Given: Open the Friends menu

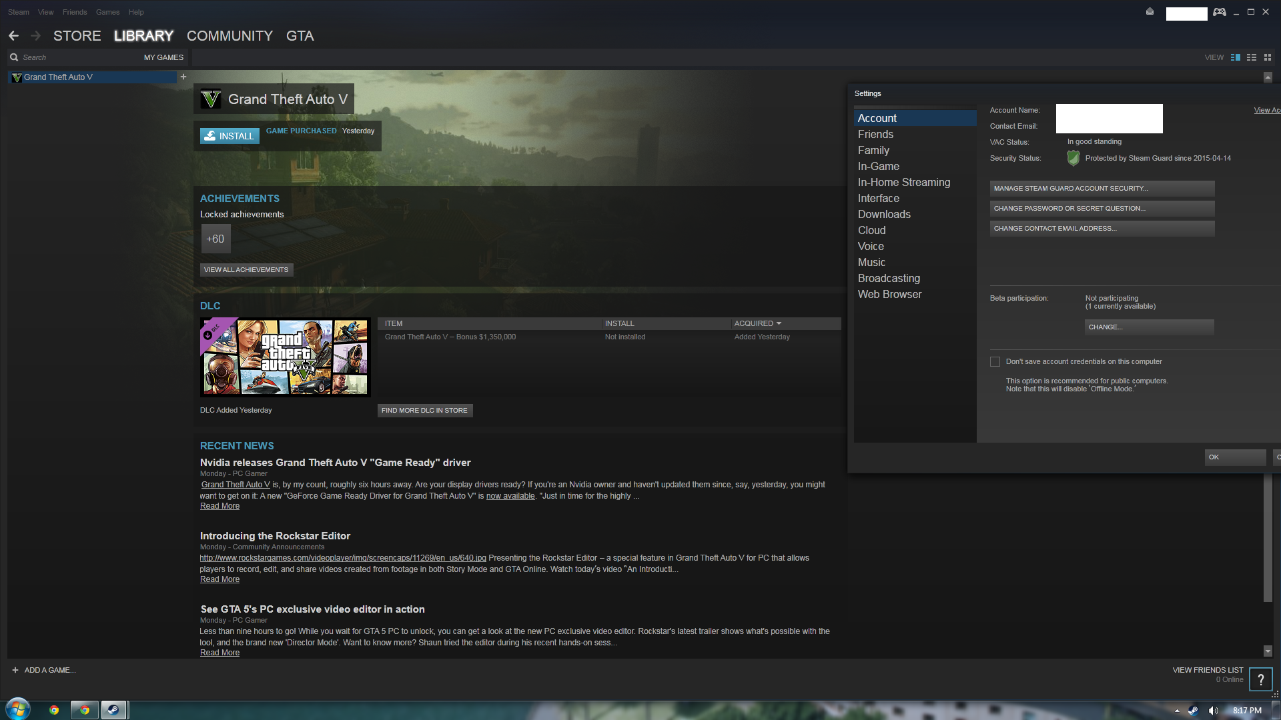Looking at the screenshot, I should pos(75,12).
